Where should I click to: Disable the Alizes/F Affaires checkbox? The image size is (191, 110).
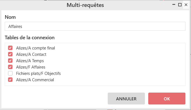click(10, 67)
